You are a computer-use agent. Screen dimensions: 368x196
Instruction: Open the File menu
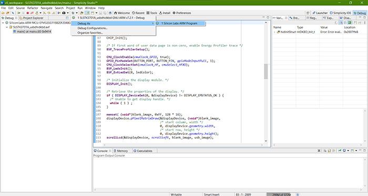[x=4, y=8]
